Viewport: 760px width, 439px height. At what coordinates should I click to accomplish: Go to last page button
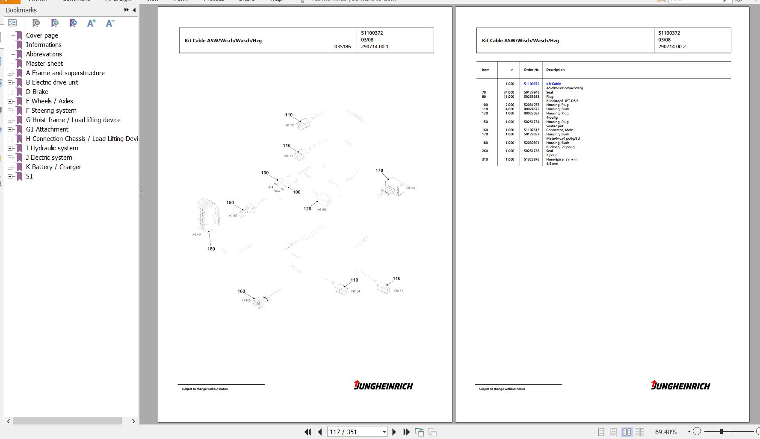click(407, 432)
